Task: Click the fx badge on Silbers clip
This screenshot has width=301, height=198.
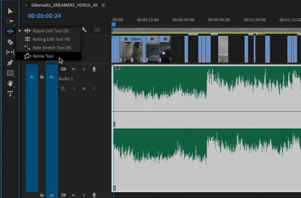Action: coord(126,39)
